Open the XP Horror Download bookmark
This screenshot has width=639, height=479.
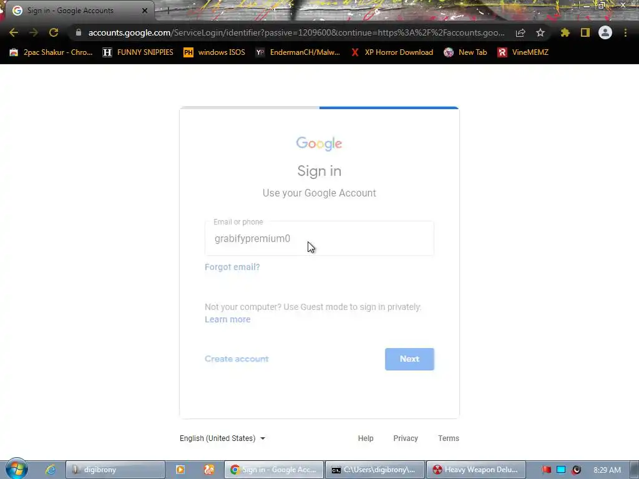coord(392,52)
